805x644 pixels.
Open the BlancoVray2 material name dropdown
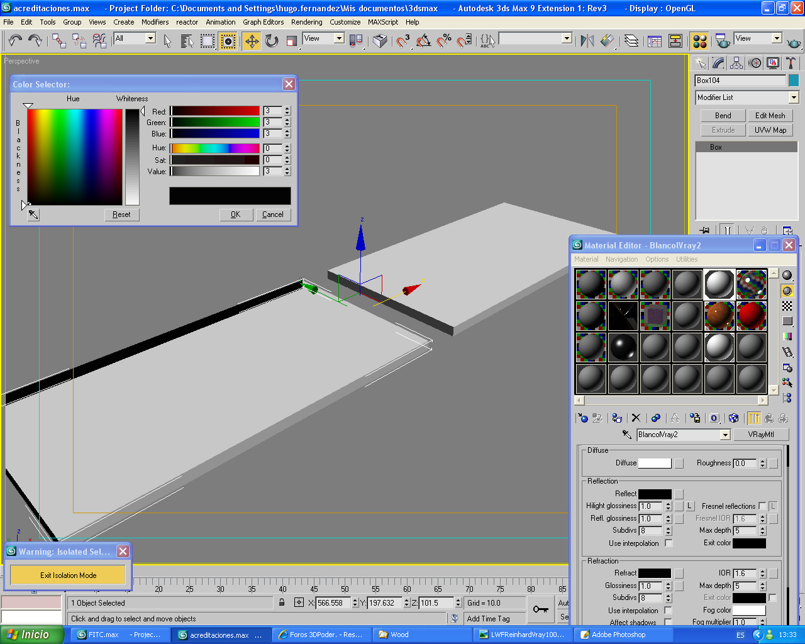click(x=725, y=435)
